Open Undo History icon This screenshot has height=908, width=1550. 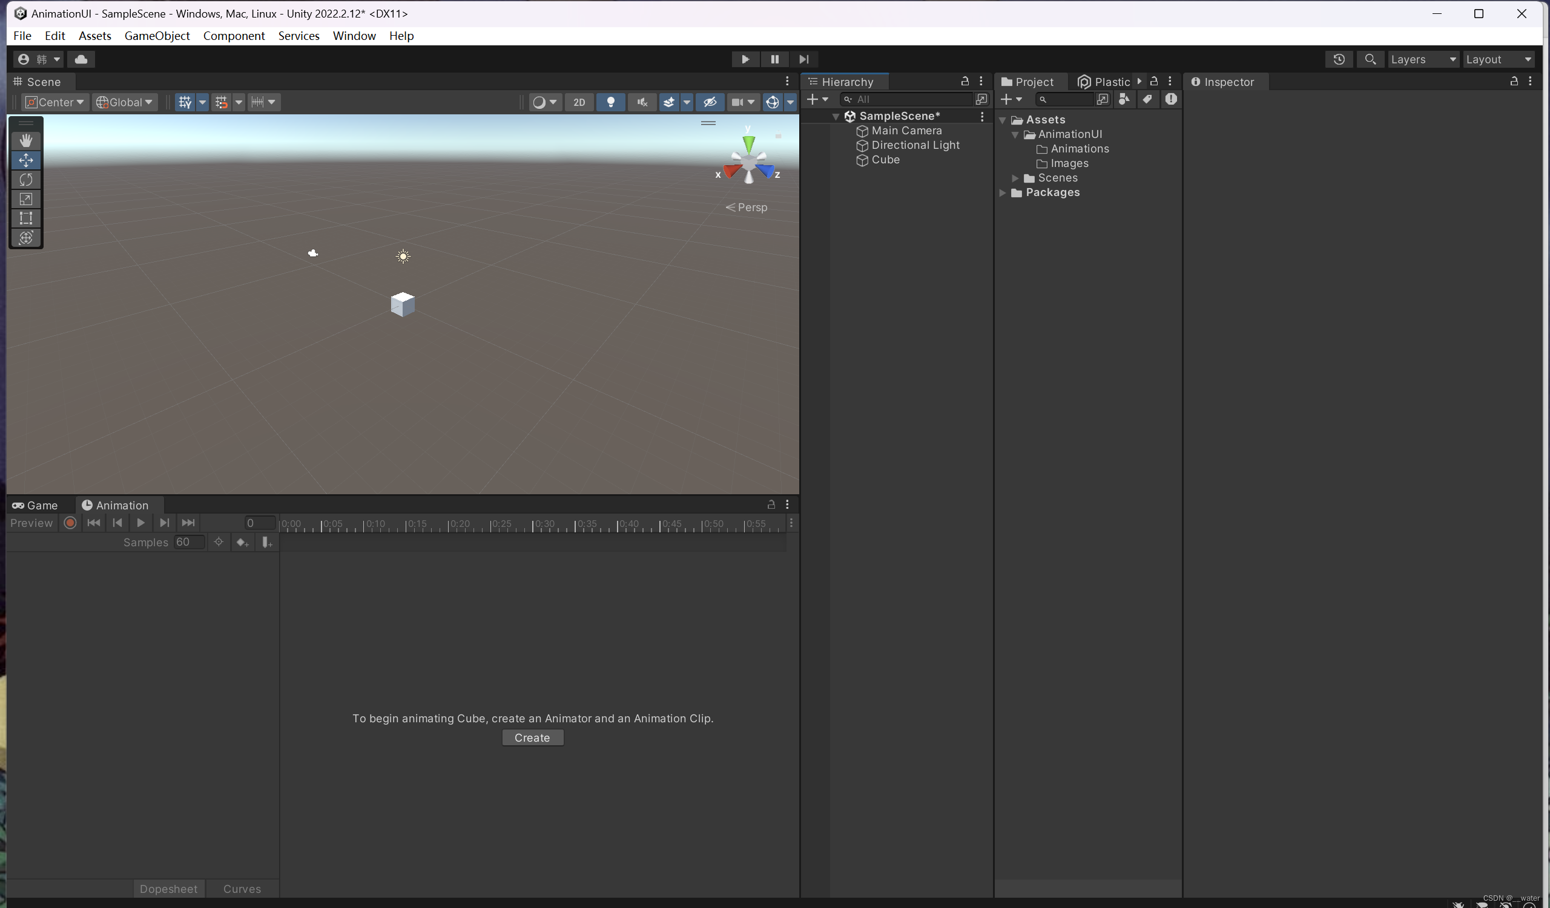[x=1339, y=59]
